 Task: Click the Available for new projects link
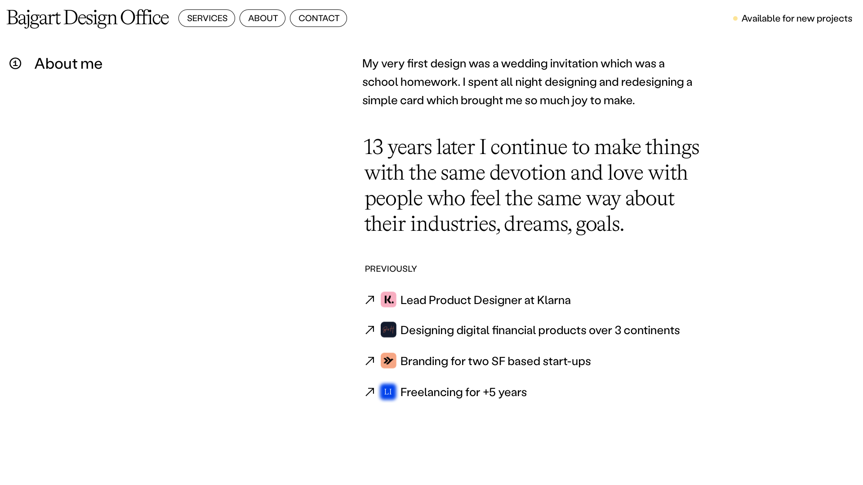(x=796, y=18)
